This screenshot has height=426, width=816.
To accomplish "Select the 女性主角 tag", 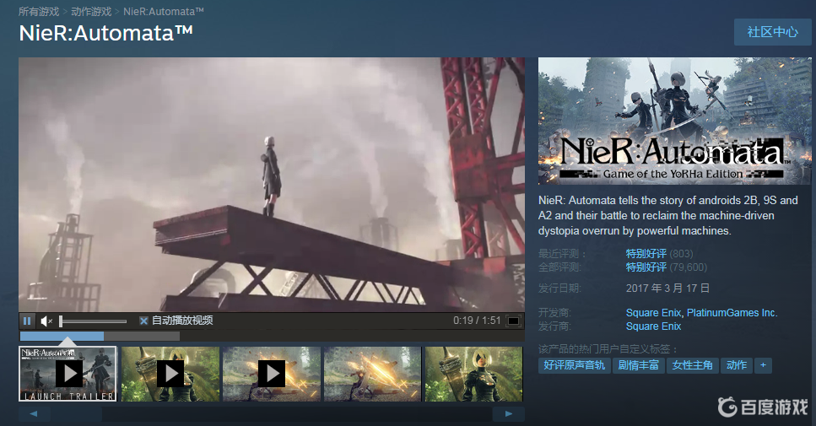I will point(692,365).
